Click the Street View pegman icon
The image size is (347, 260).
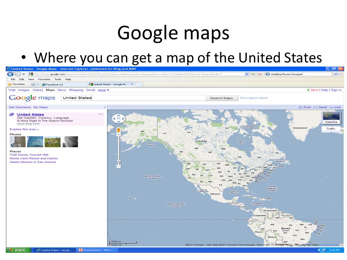pyautogui.click(x=119, y=130)
